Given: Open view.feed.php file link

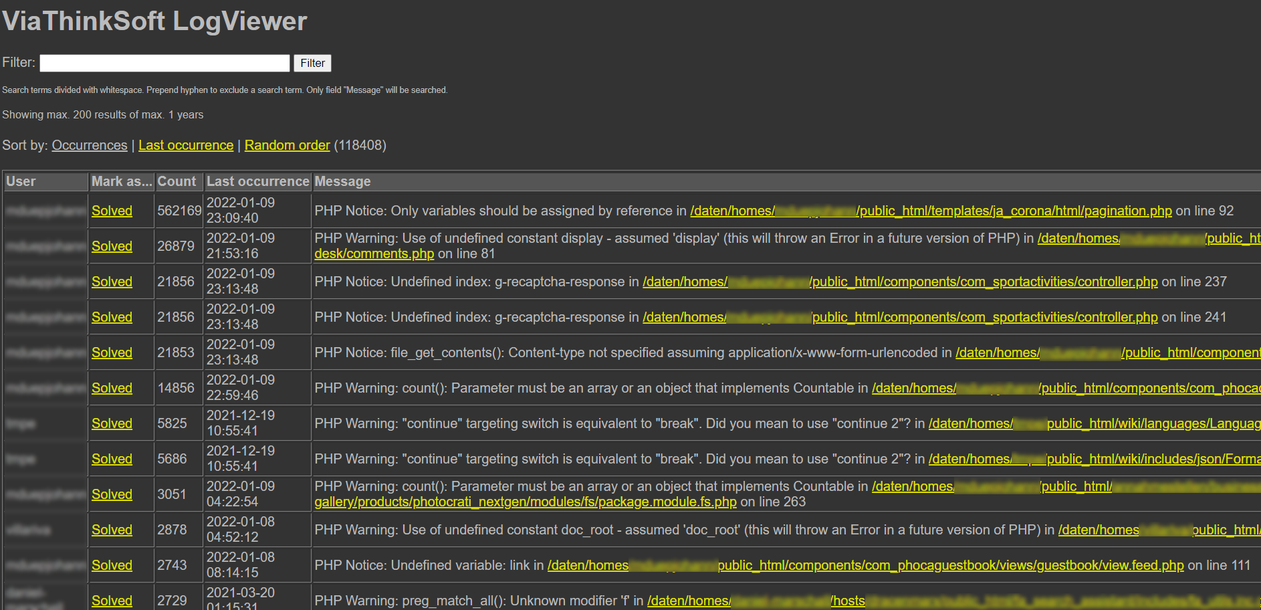Looking at the screenshot, I should 865,565.
